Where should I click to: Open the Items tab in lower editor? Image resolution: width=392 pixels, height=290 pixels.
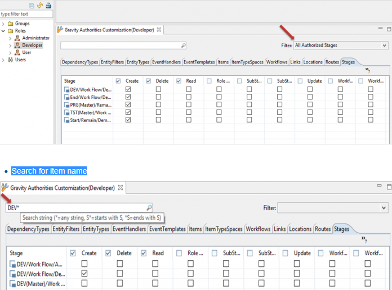[195, 229]
